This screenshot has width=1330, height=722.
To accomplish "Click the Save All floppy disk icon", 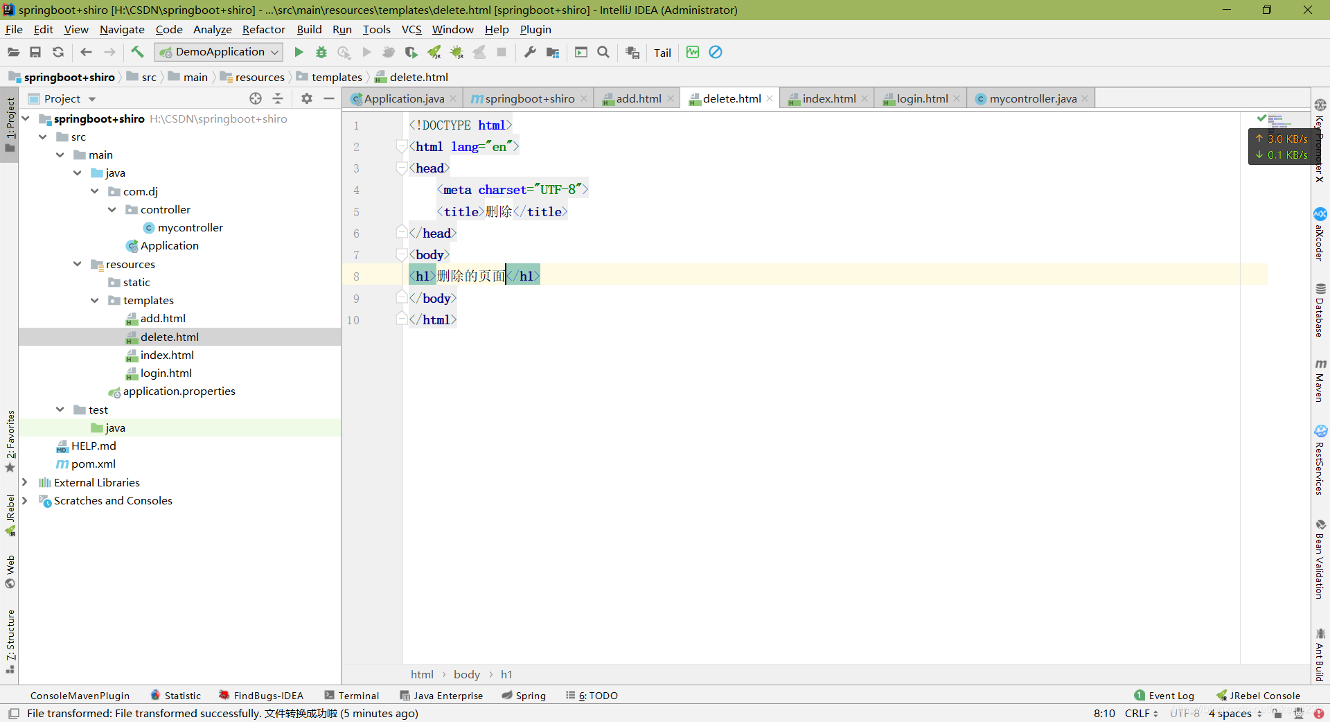I will pyautogui.click(x=35, y=52).
